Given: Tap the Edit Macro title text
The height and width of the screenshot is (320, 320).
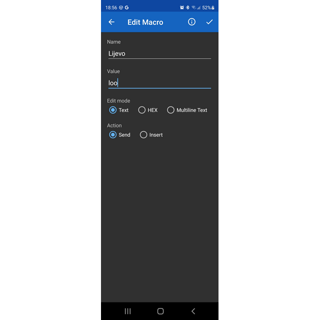Looking at the screenshot, I should 145,22.
